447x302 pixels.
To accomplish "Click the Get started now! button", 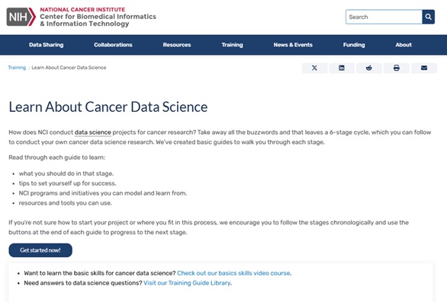I will click(40, 250).
